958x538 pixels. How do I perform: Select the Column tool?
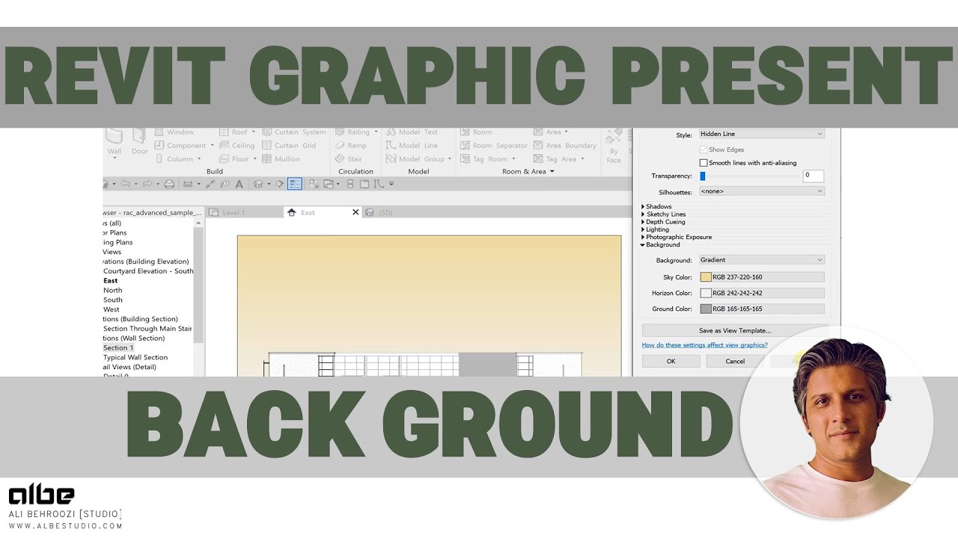(179, 159)
